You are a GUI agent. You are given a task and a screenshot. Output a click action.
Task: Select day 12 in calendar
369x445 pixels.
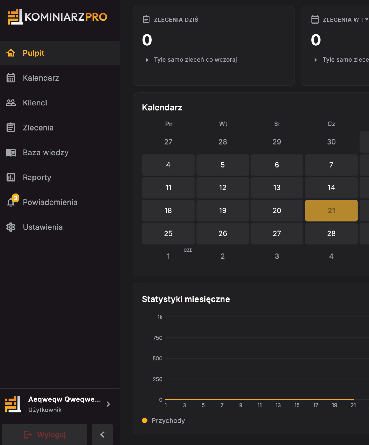(223, 188)
